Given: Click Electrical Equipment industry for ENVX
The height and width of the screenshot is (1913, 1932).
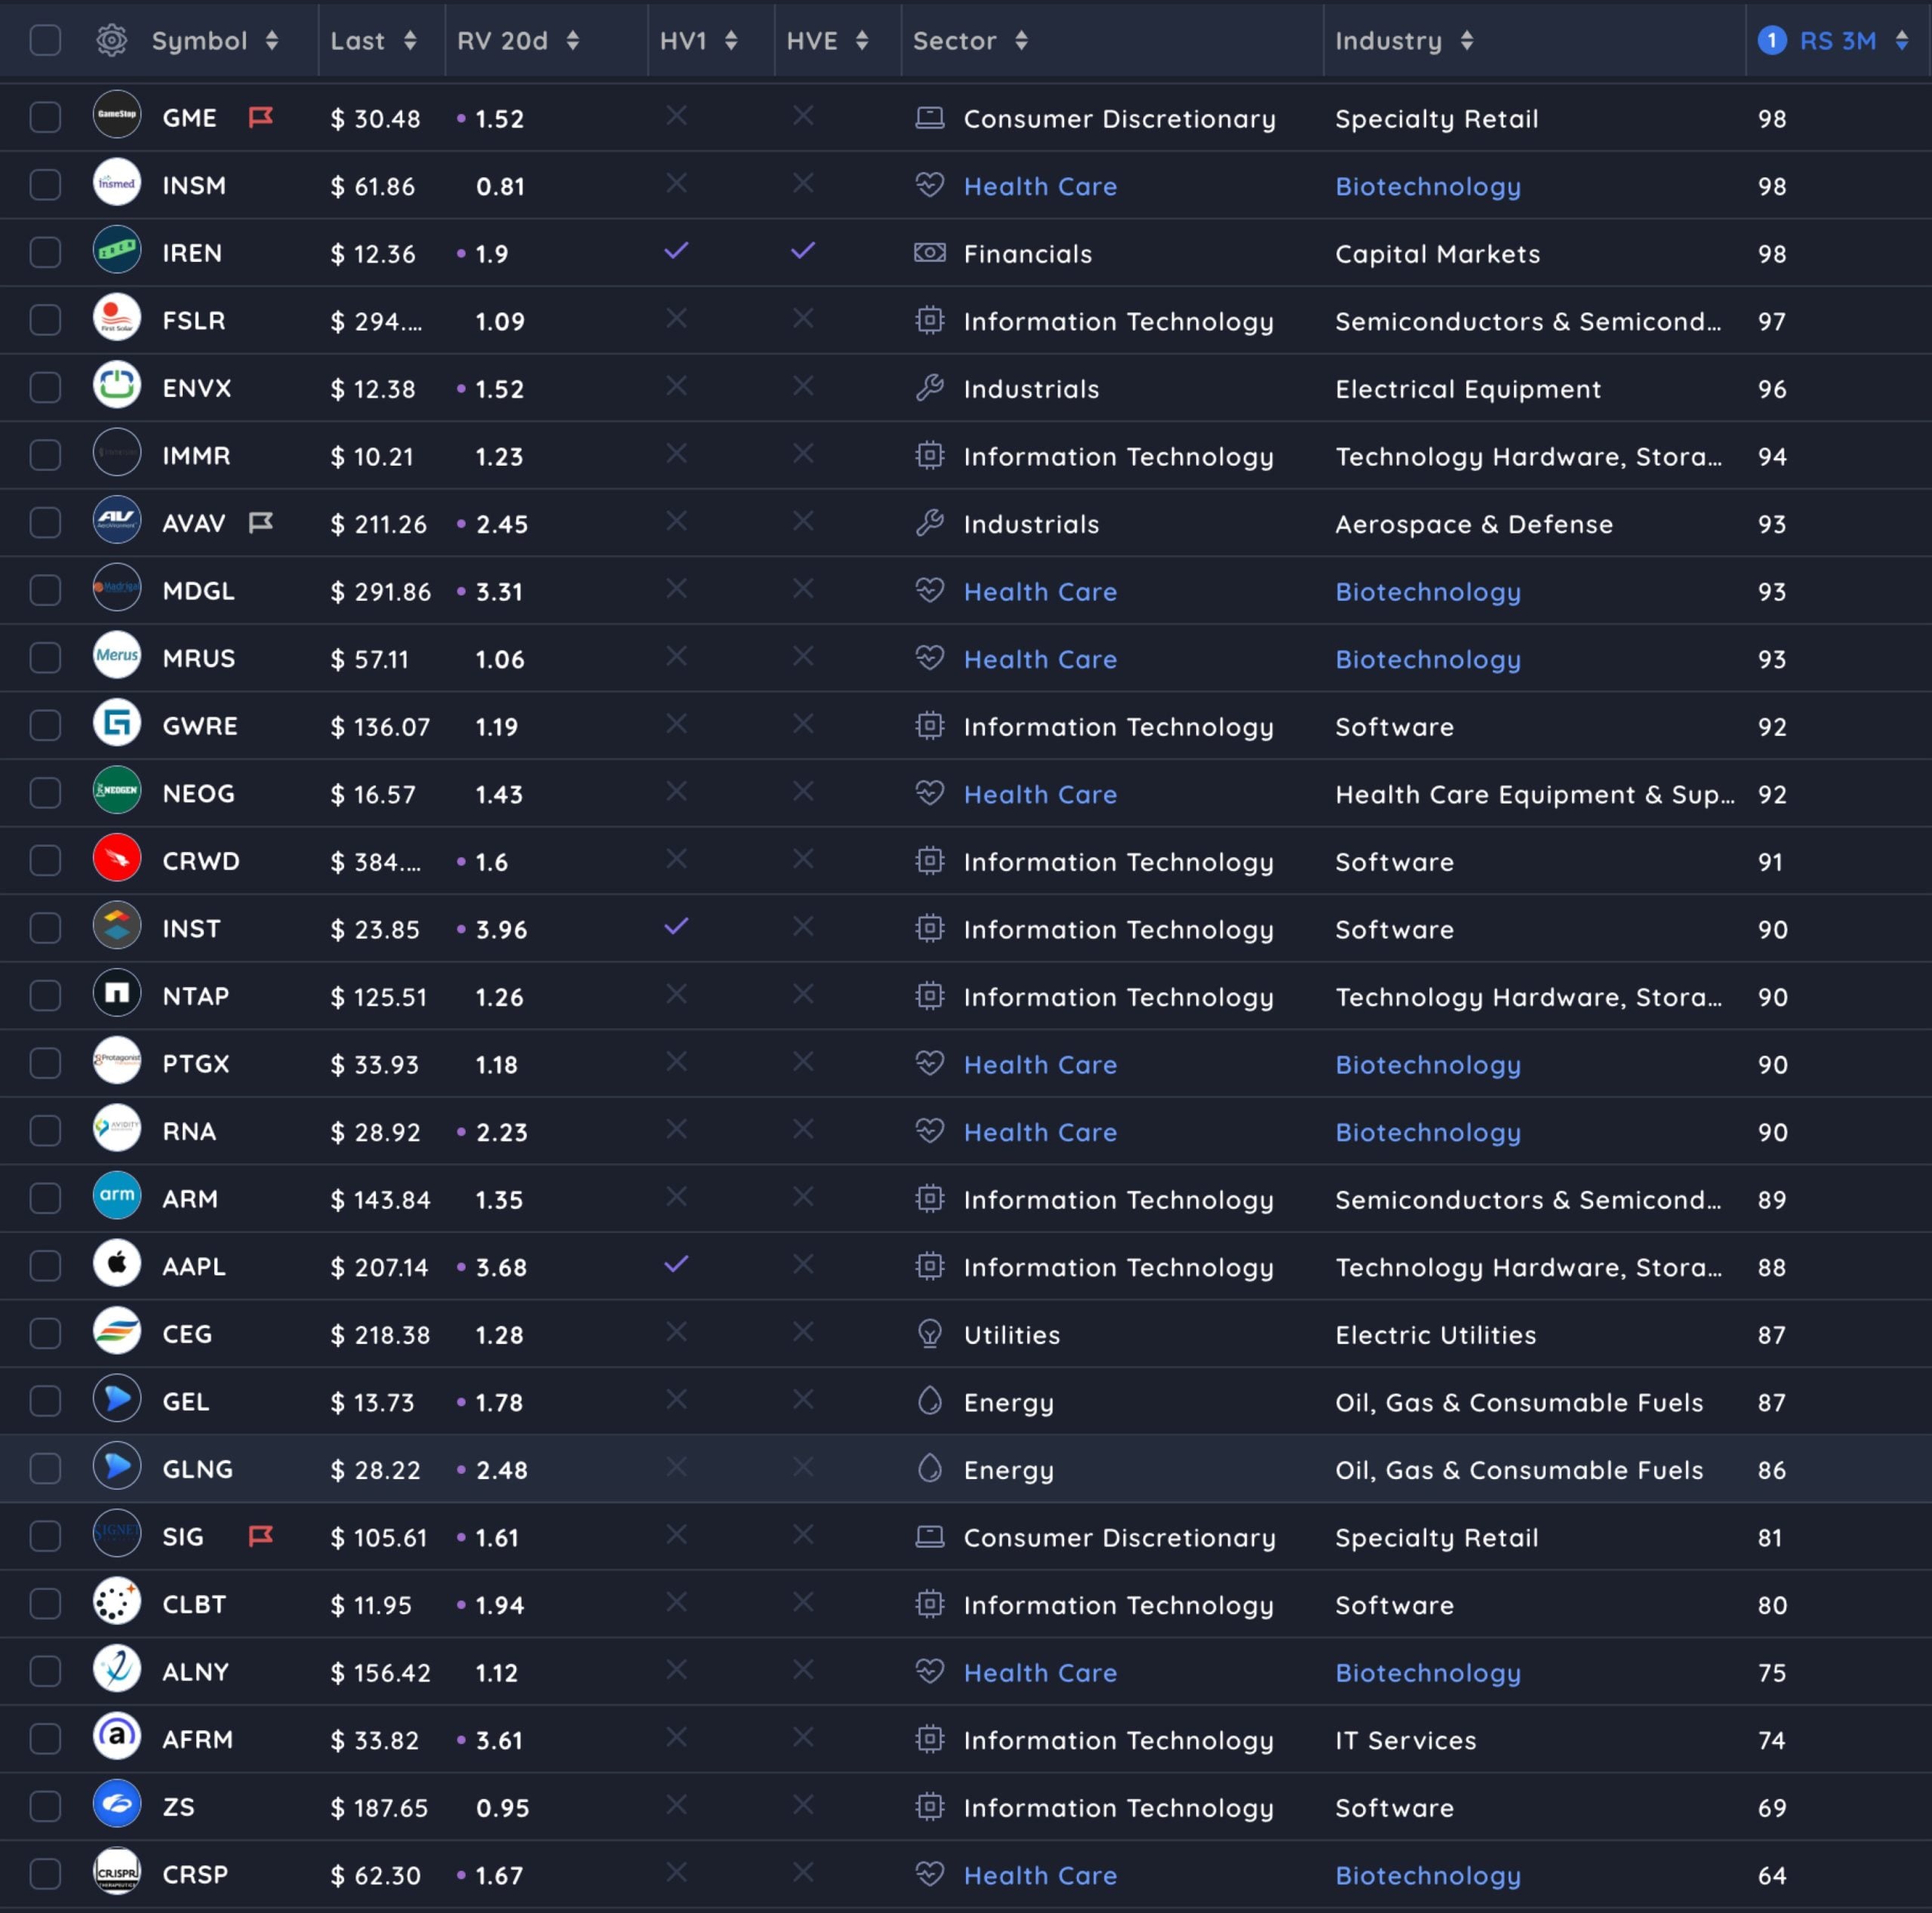Looking at the screenshot, I should pos(1468,389).
